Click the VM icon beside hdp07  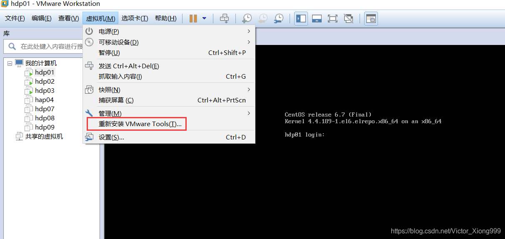[28, 109]
